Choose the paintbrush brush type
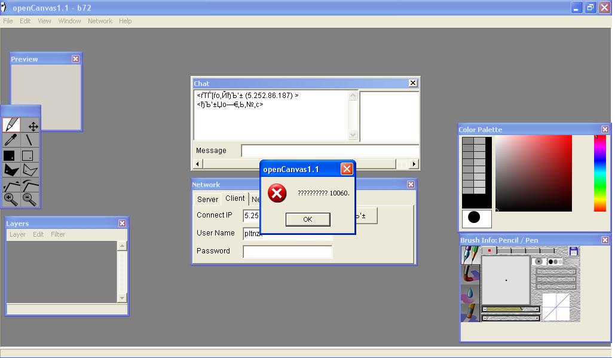 coord(470,274)
